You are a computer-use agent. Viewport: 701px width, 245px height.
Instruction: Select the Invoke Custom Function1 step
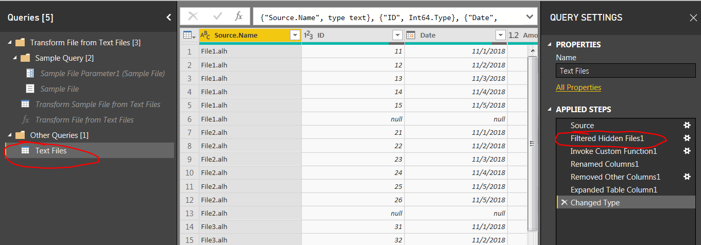pos(613,151)
